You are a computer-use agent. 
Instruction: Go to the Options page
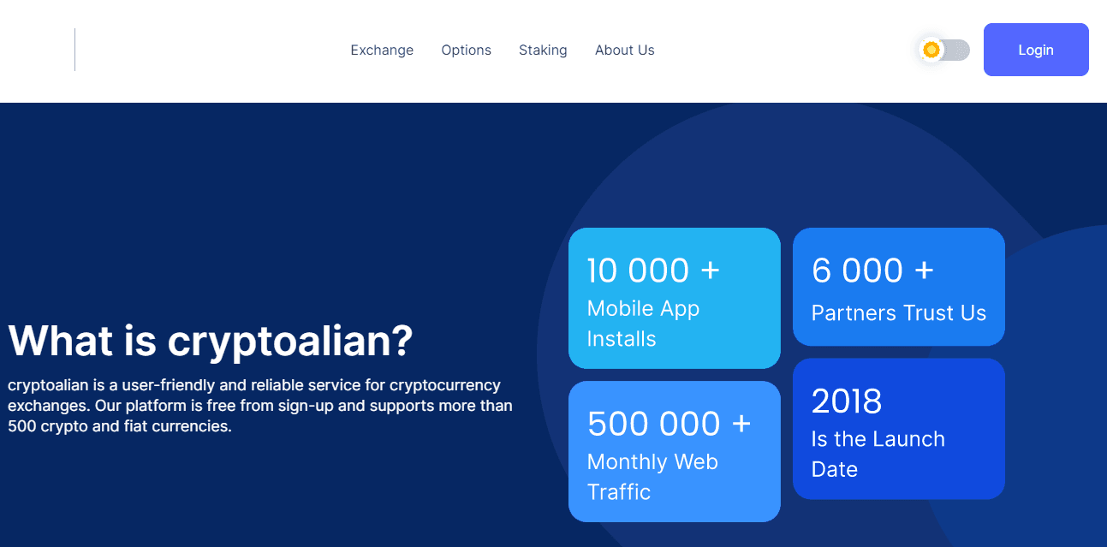[466, 51]
